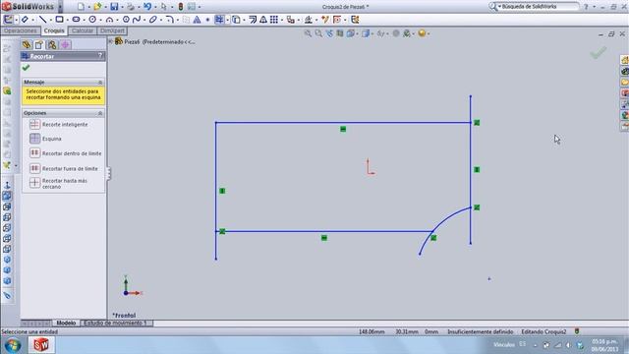Viewport: 629px width, 354px height.
Task: Switch to the DimXpert tab
Action: (x=112, y=30)
